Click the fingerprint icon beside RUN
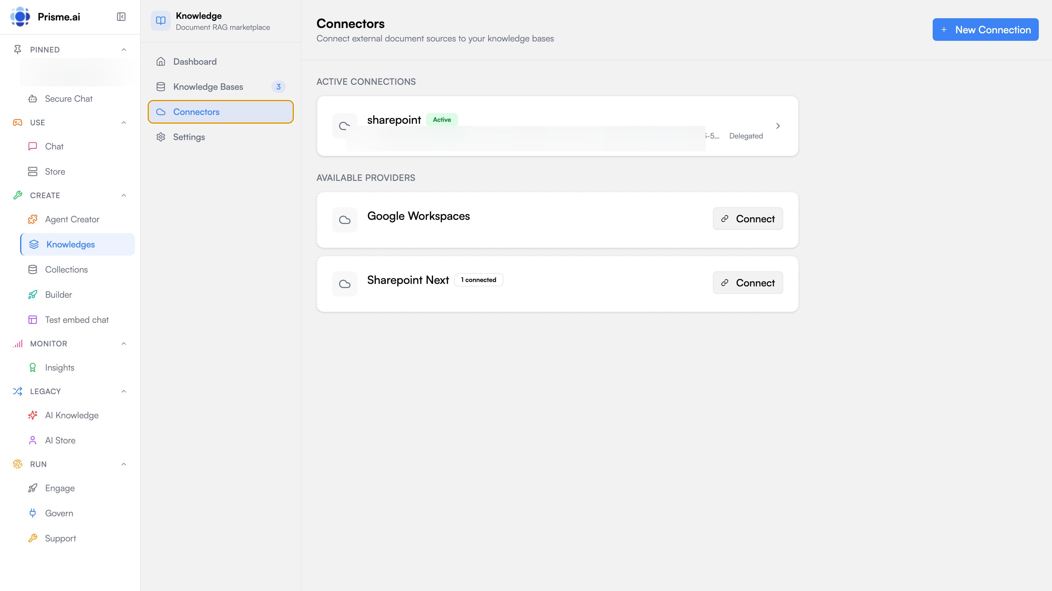The height and width of the screenshot is (591, 1052). [x=18, y=464]
